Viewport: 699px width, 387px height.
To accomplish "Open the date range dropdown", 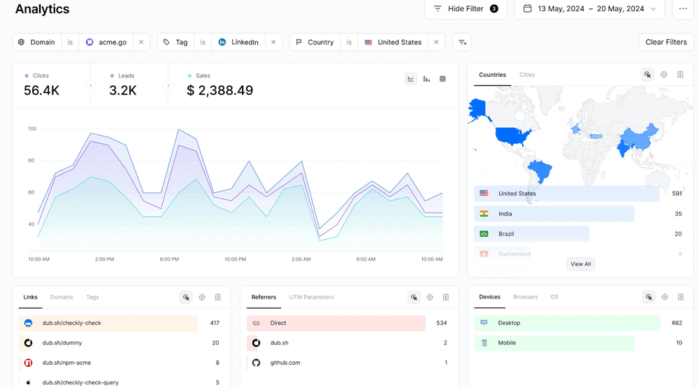I will click(591, 9).
